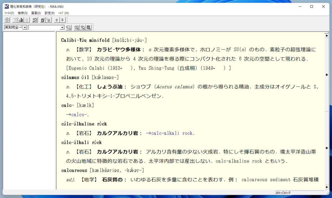Click into the search word input field
The image size is (332, 198).
pos(44,27)
